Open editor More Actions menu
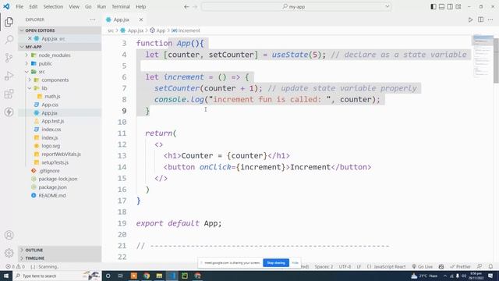This screenshot has height=281, width=499. click(490, 20)
